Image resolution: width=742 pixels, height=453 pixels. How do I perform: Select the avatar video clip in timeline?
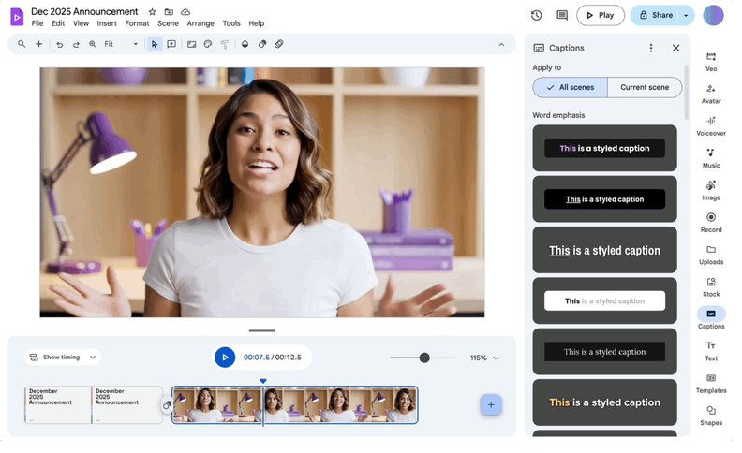294,404
